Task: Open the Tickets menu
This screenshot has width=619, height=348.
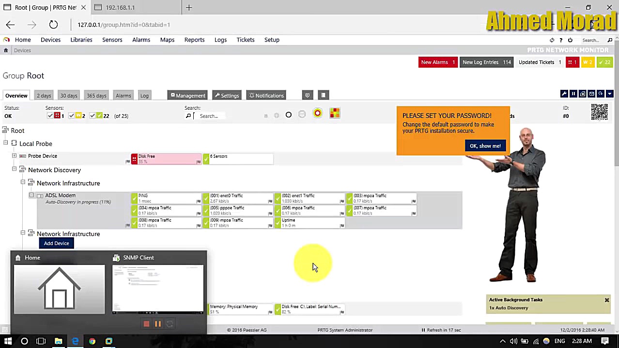Action: pyautogui.click(x=246, y=40)
